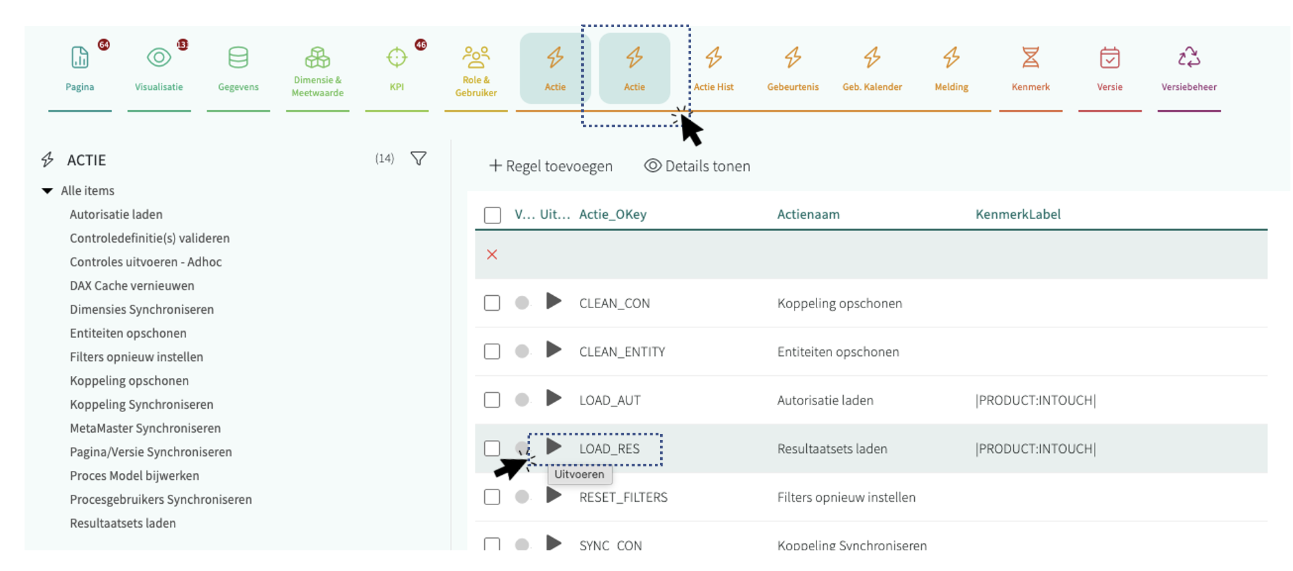Open the Role & Gebruiker icon
This screenshot has height=571, width=1293.
pos(476,58)
